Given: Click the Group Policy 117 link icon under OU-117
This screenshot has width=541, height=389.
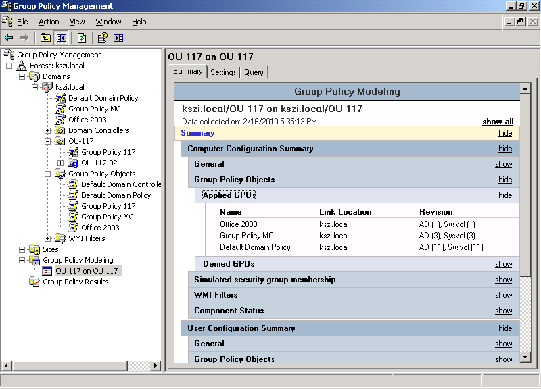Looking at the screenshot, I should click(73, 152).
